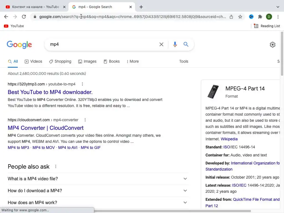
Task: Open MP4 Converter CloudConvert result
Action: 46,128
